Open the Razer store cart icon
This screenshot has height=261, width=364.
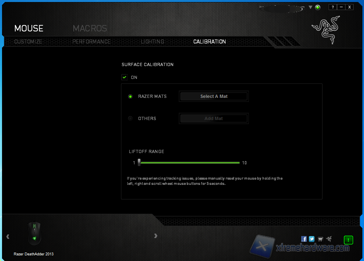321,239
